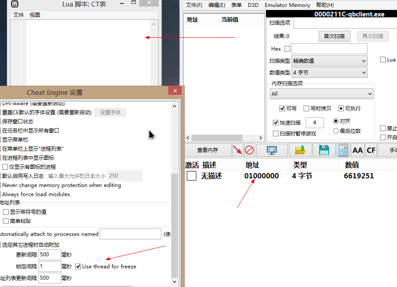Click the CF toolbar icon

tap(371, 150)
